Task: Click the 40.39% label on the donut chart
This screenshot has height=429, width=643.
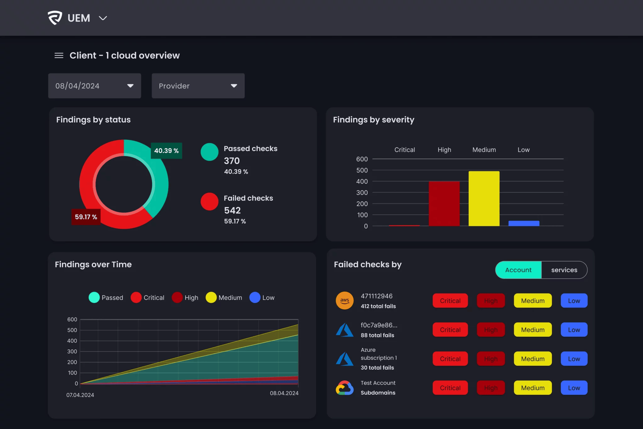Action: click(166, 151)
